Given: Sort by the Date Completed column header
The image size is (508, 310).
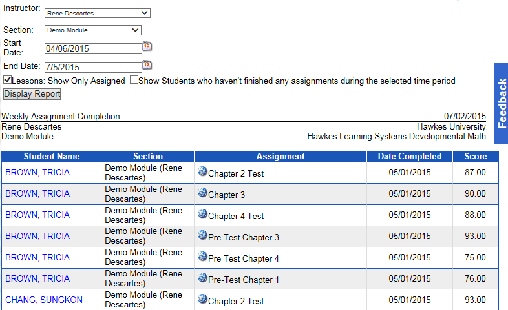Looking at the screenshot, I should click(410, 157).
